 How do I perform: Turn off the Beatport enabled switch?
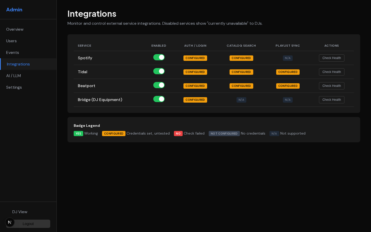coord(159,85)
